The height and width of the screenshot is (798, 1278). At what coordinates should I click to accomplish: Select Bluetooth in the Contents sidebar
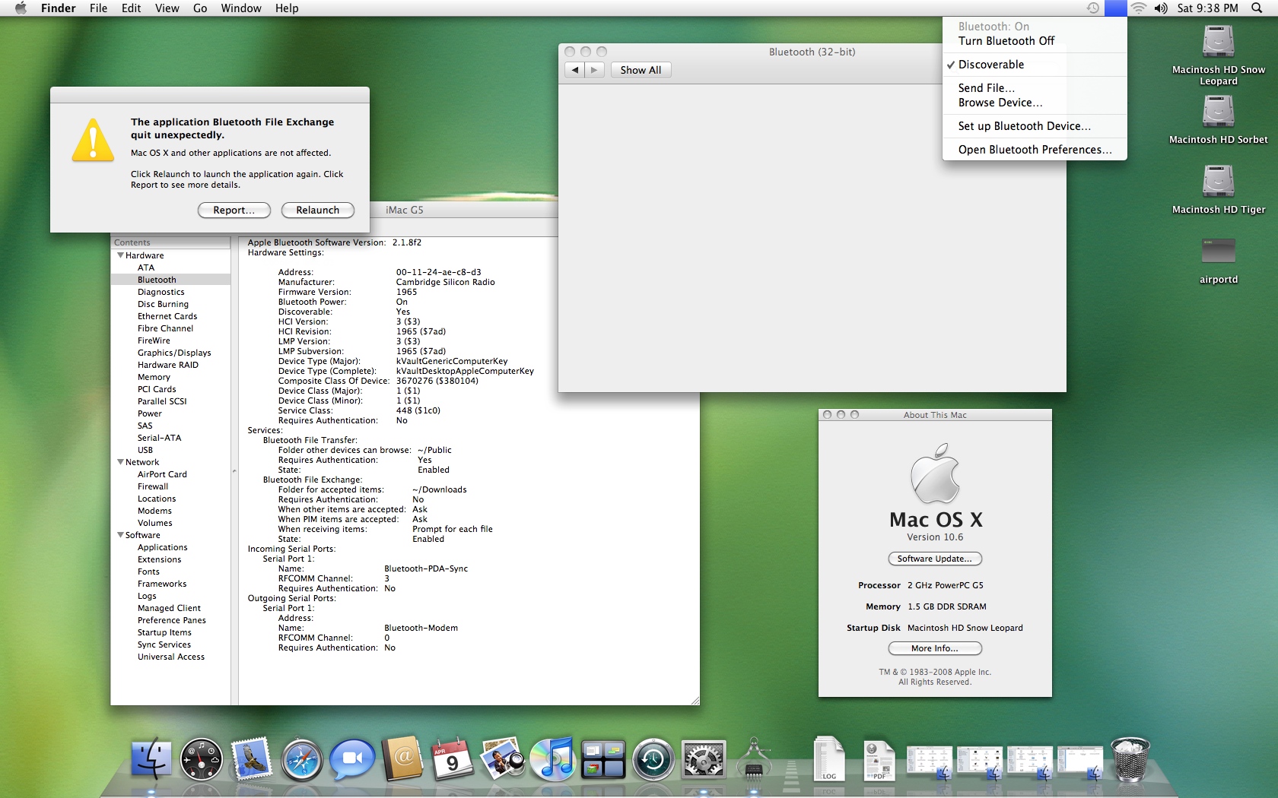point(170,280)
